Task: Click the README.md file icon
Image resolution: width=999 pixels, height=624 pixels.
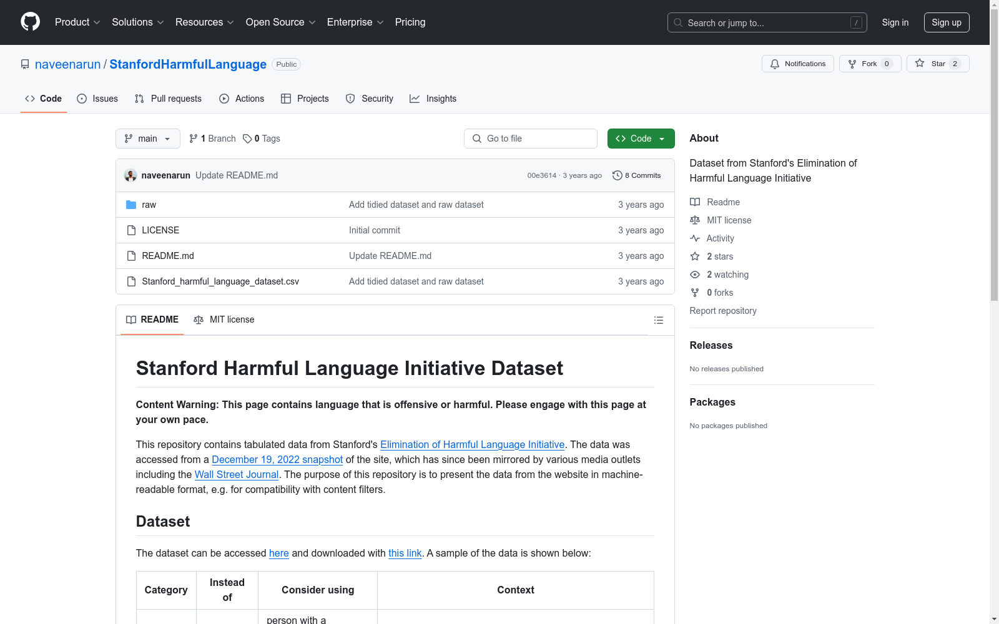Action: 131,256
